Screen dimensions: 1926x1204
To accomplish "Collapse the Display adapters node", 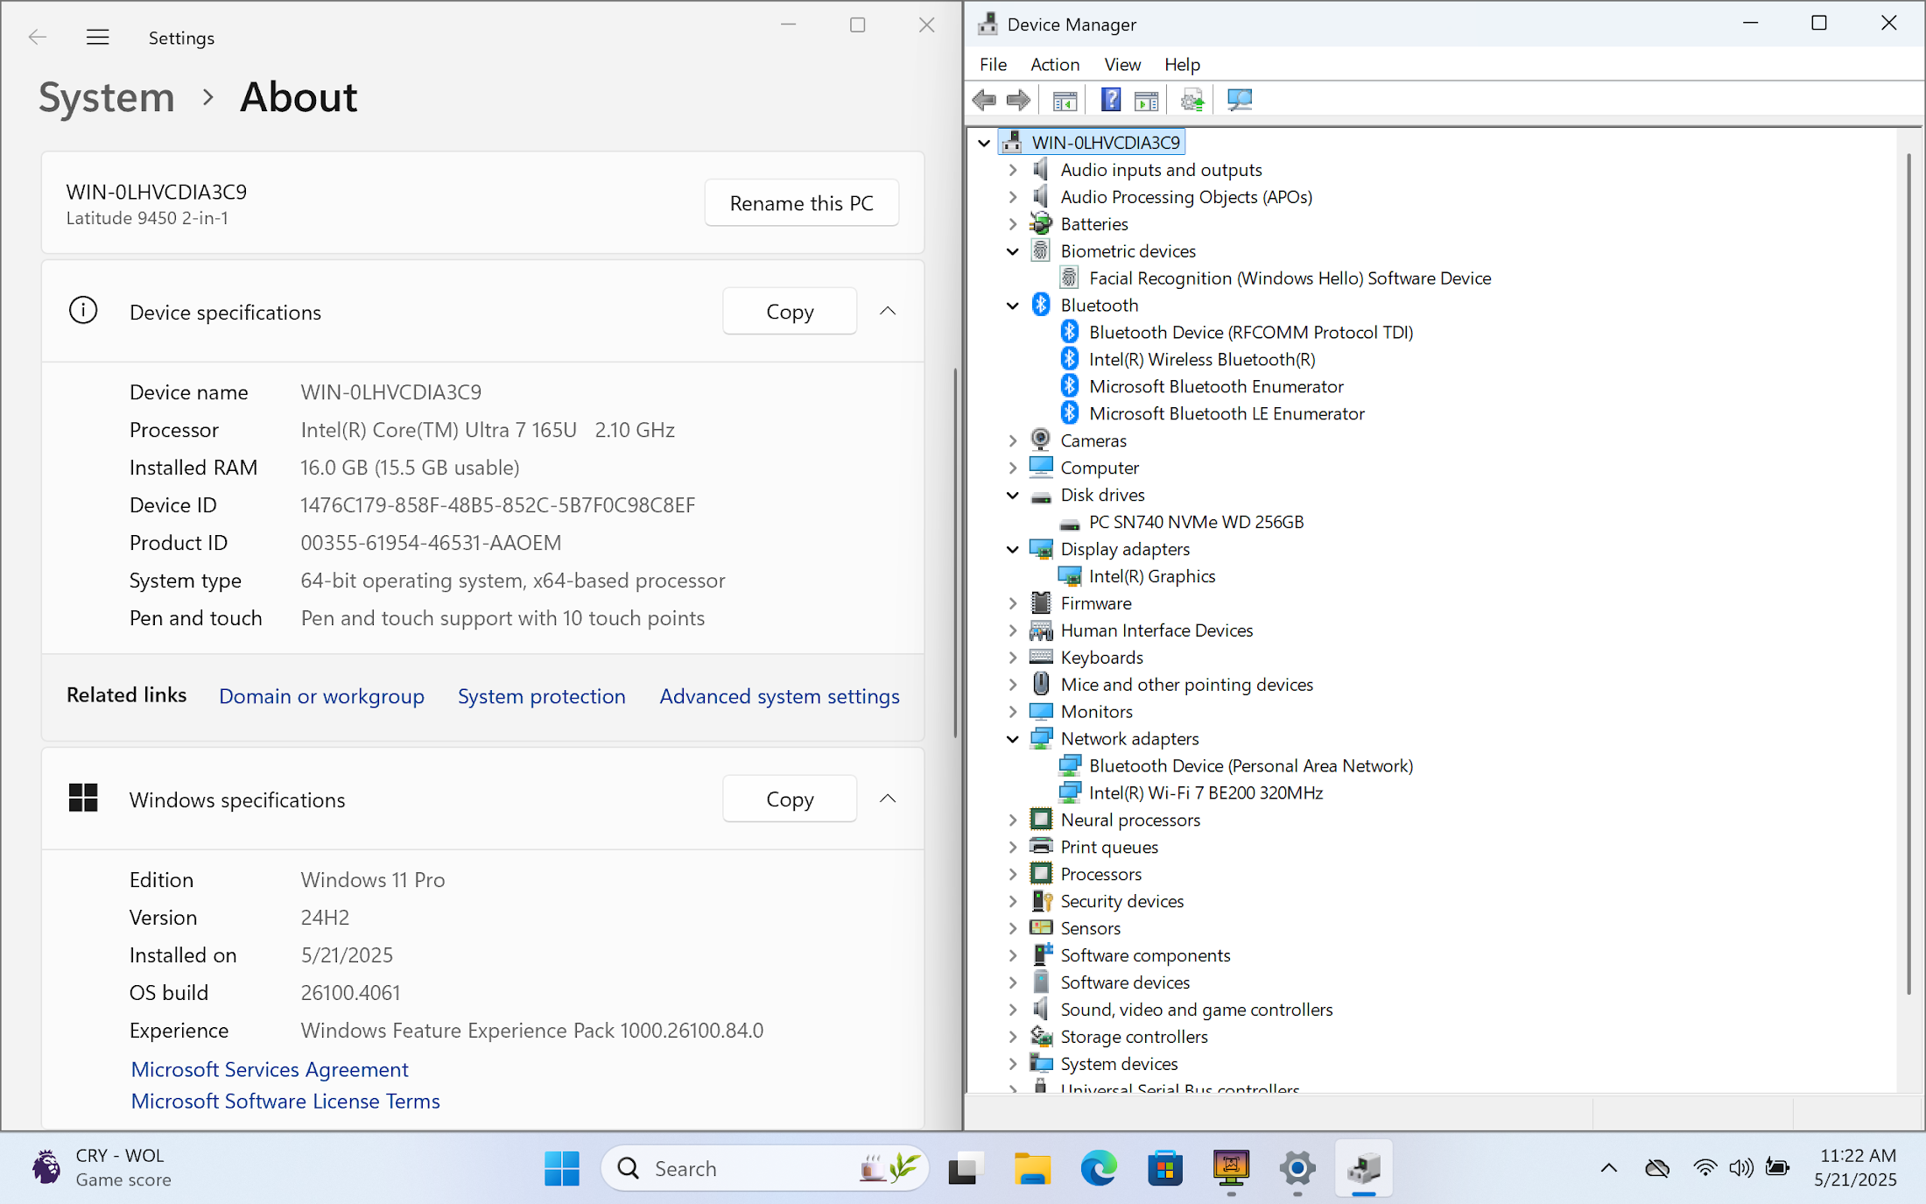I will 1013,550.
